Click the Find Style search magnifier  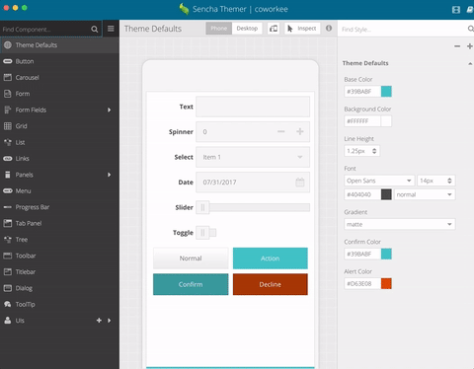point(471,29)
